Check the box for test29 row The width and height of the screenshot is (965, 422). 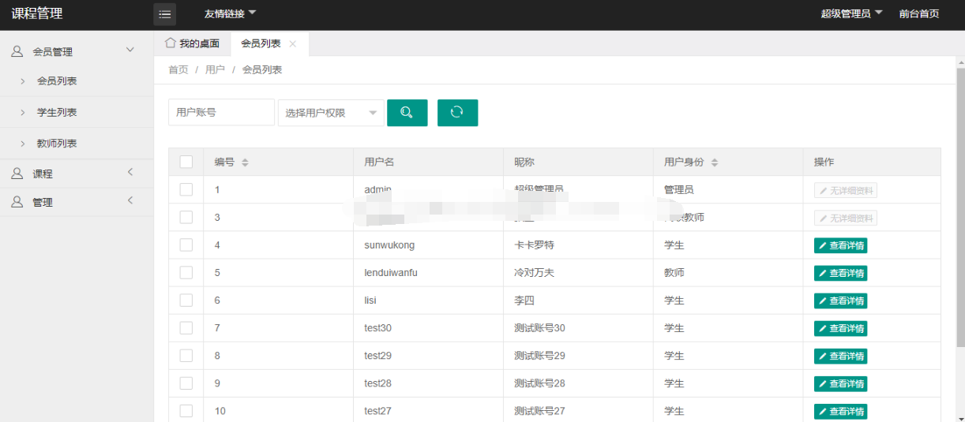coord(186,355)
